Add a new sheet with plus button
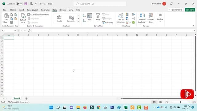The height and width of the screenshot is (111, 197). 26,98
